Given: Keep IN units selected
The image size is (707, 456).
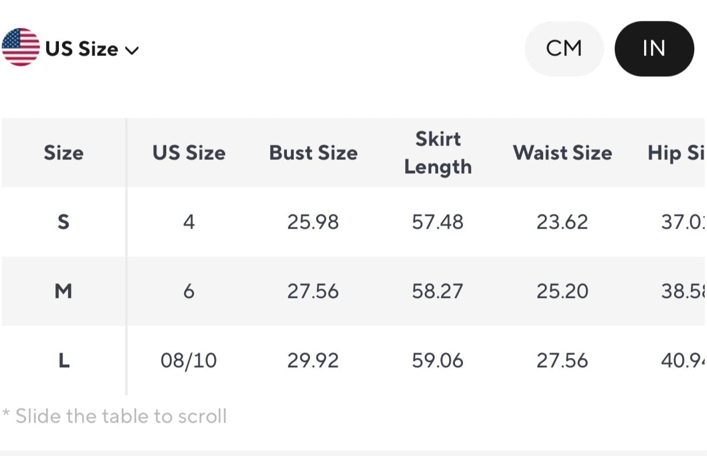Looking at the screenshot, I should (654, 48).
